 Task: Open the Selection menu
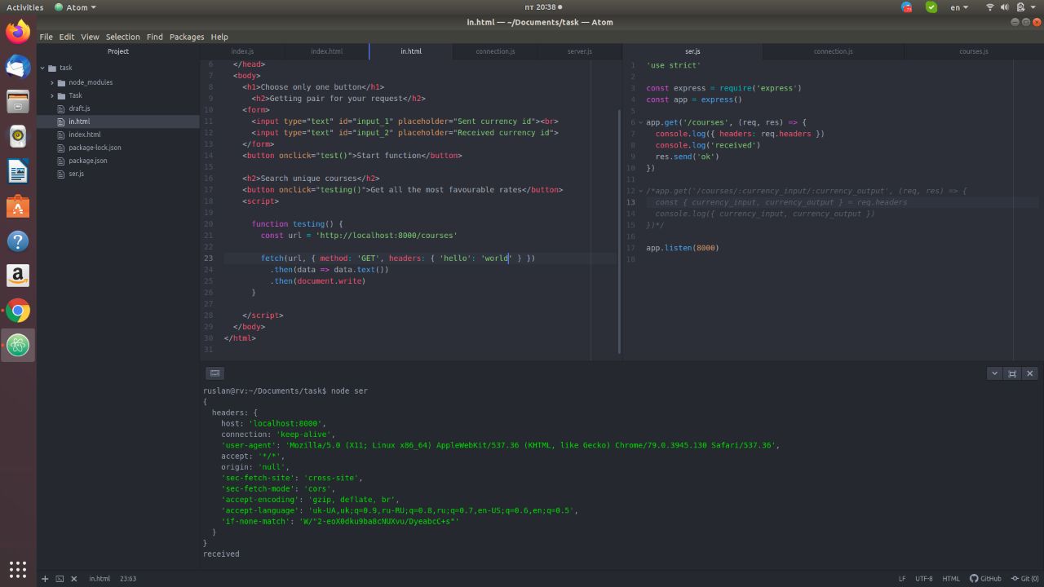[122, 37]
